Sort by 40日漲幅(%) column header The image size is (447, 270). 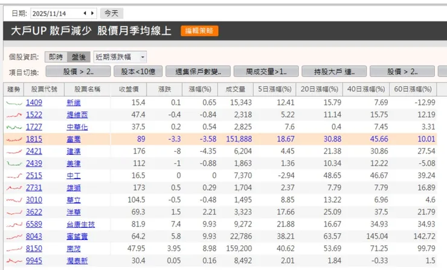(x=366, y=89)
